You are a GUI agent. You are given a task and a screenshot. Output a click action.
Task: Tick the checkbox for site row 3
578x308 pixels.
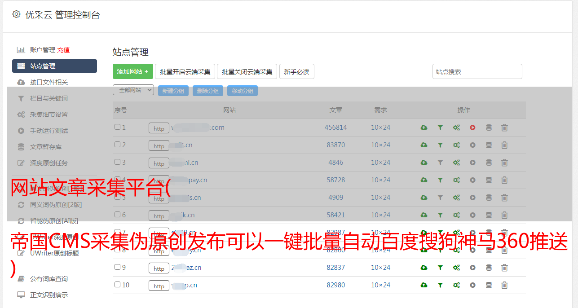click(117, 162)
